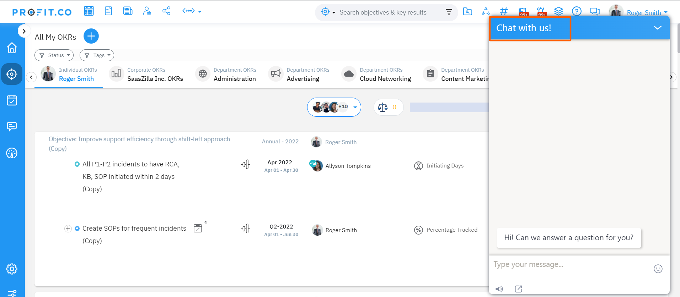Click the weight scale icon
Viewport: 680px width, 297px height.
point(383,107)
